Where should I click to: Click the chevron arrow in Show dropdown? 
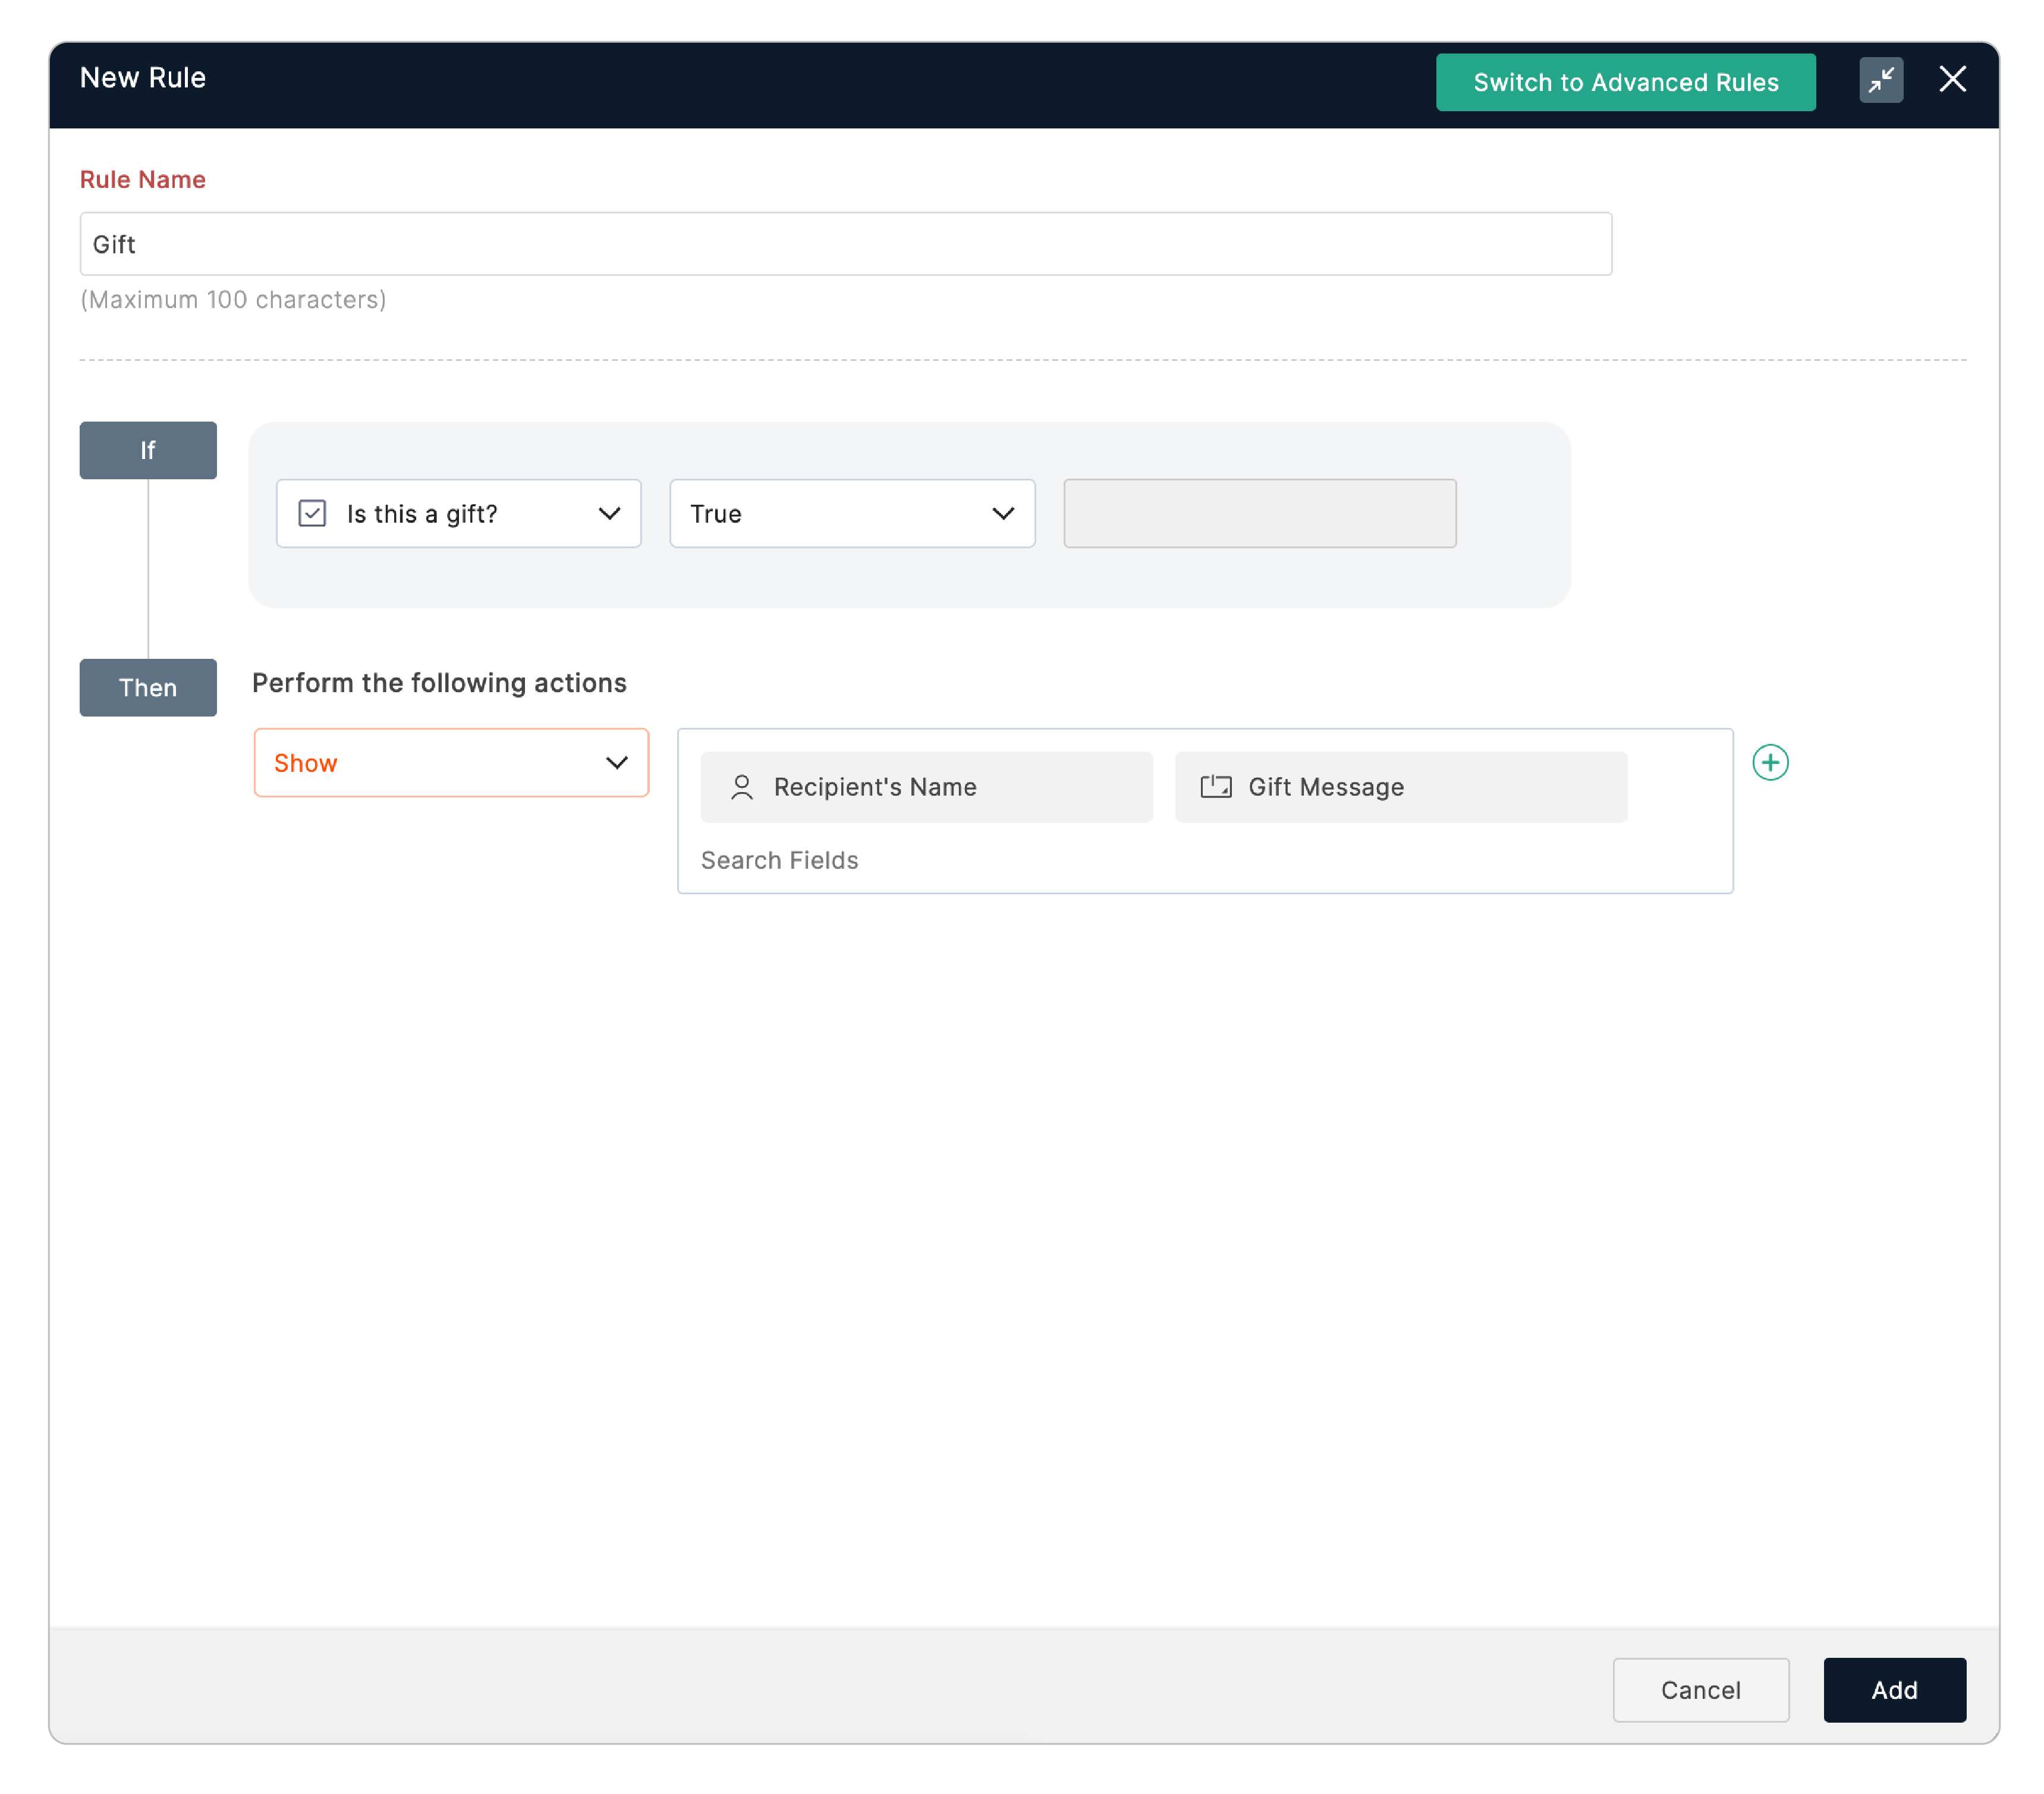[x=617, y=763]
